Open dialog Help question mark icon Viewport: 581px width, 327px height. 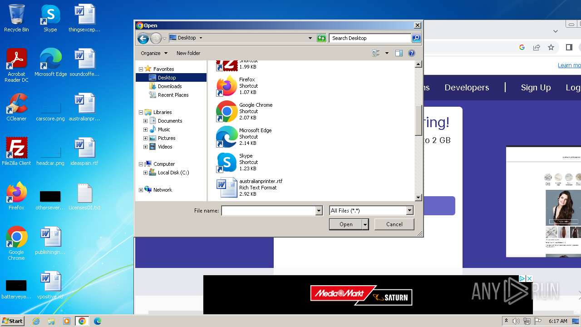(x=412, y=53)
